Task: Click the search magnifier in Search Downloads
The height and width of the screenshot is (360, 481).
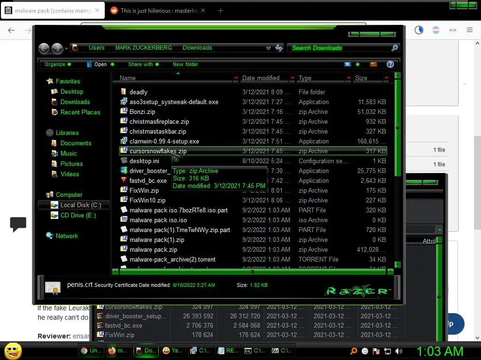Action: [x=395, y=48]
